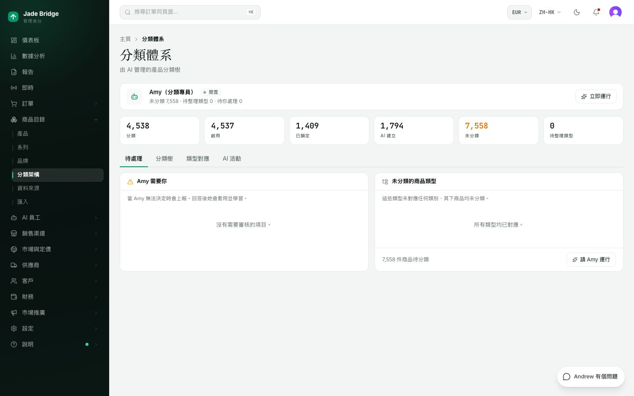Click tree icon beside 未分類的商品類型
The height and width of the screenshot is (396, 634).
click(385, 182)
